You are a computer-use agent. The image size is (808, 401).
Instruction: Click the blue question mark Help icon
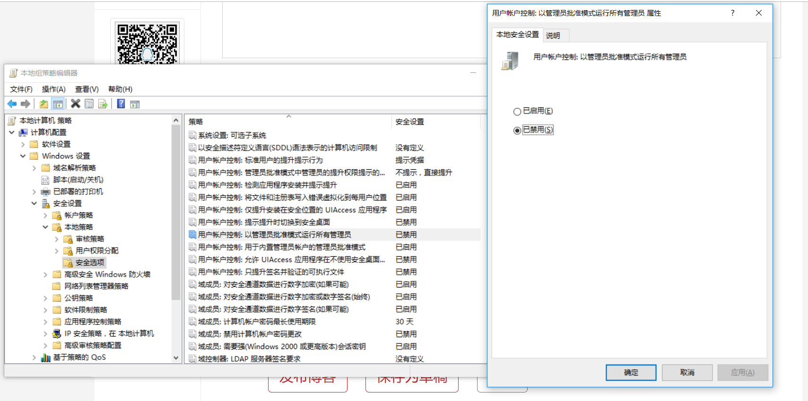pyautogui.click(x=121, y=104)
